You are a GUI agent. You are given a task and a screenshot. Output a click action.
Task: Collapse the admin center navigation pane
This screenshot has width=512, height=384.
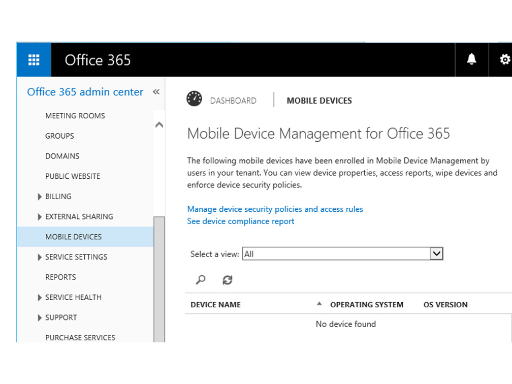click(x=156, y=92)
